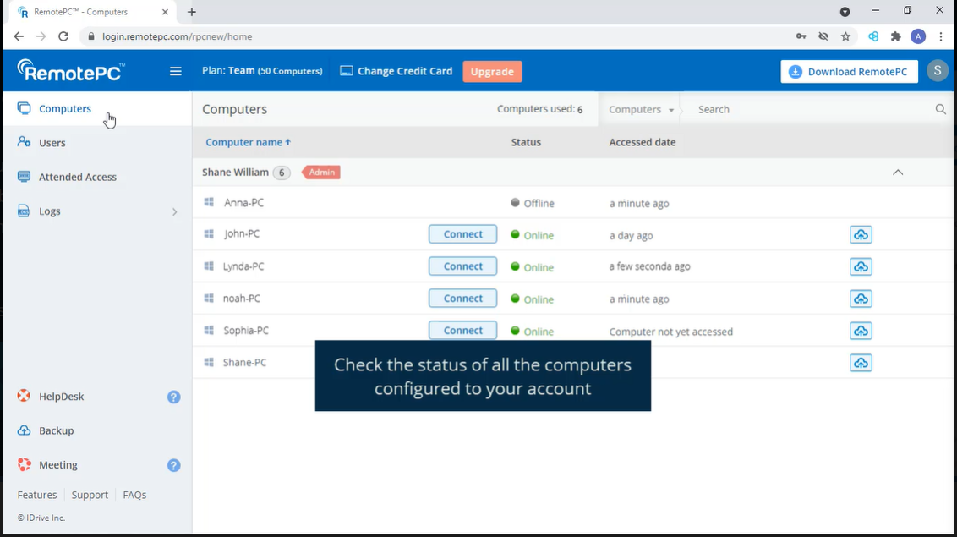The image size is (957, 537).
Task: Open the Chrome profile A avatar
Action: click(x=918, y=36)
